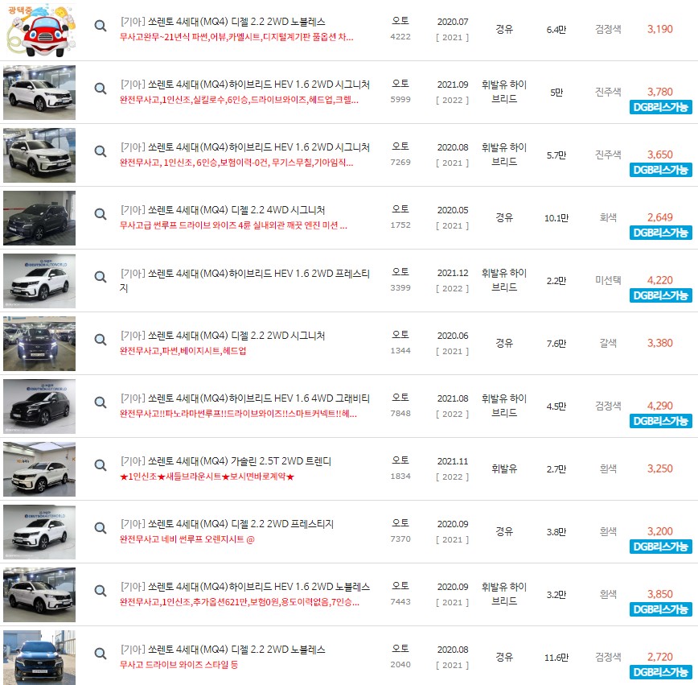Open 디젤 2.2 4WD 시그니처 title link
Screen dimensions: 698x685
pyautogui.click(x=223, y=210)
